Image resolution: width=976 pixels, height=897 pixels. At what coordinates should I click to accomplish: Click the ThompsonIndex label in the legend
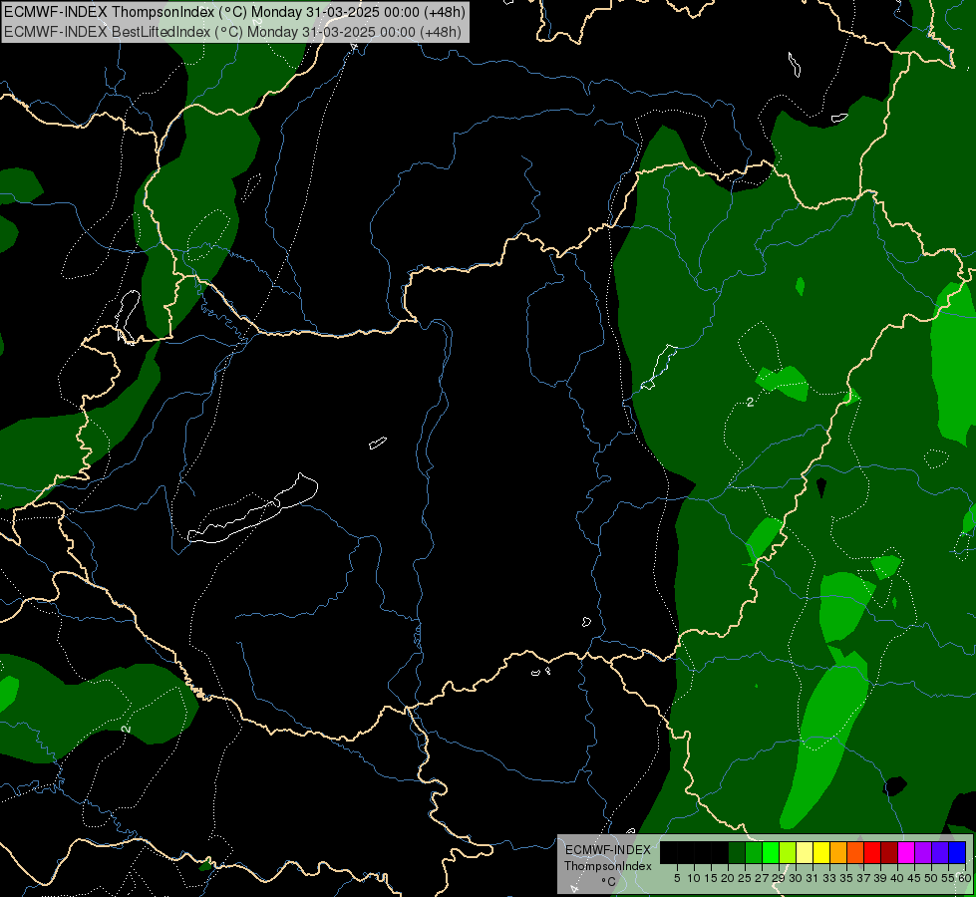608,866
